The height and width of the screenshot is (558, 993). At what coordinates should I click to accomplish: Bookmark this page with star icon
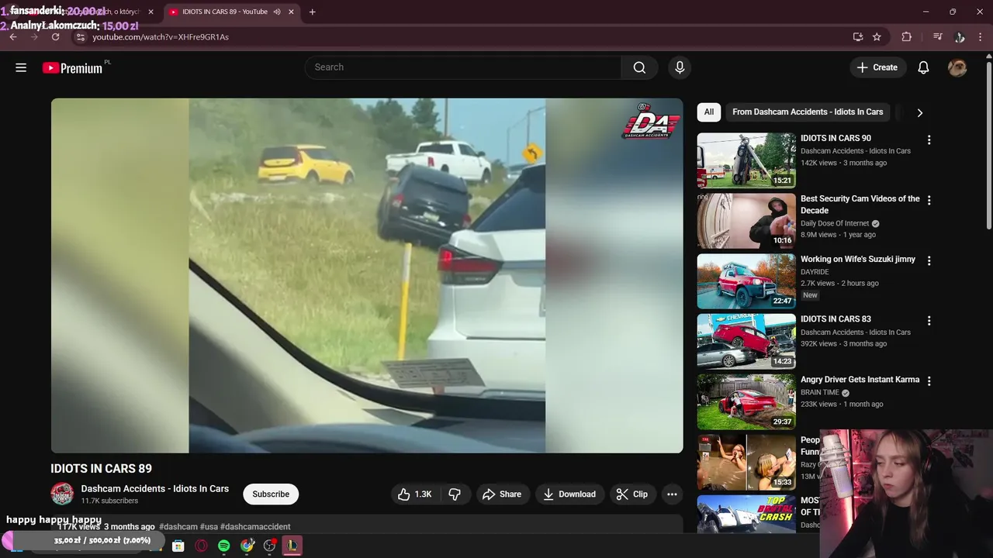pyautogui.click(x=877, y=36)
